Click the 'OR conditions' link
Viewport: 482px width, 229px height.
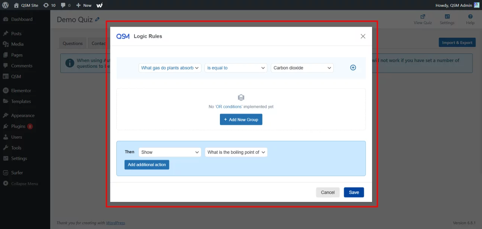[228, 107]
